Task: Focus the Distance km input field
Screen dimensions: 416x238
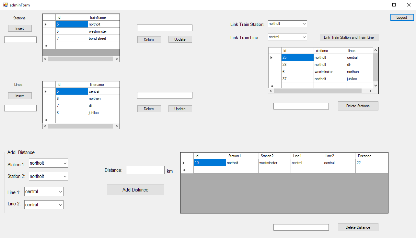Action: pos(145,170)
